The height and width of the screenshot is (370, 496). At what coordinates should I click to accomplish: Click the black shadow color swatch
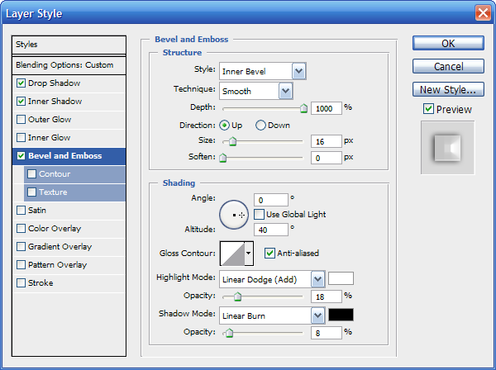tap(341, 315)
